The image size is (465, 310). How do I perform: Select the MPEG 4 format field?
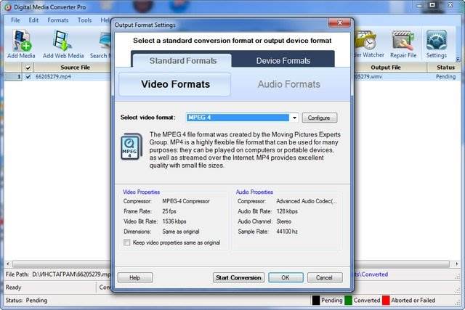pos(238,118)
